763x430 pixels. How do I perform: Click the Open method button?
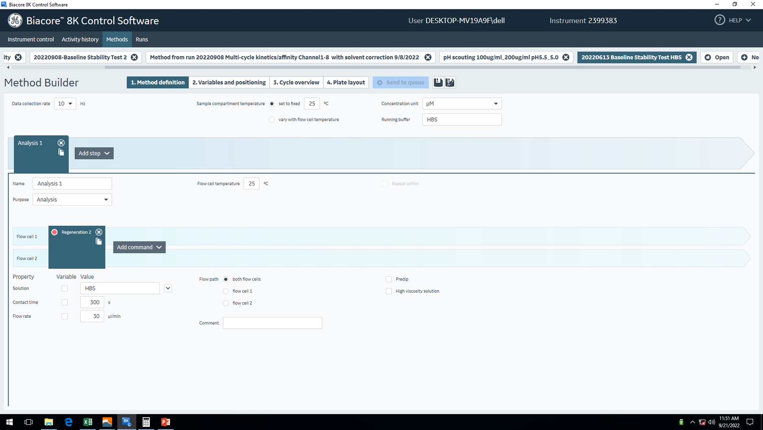pyautogui.click(x=717, y=57)
